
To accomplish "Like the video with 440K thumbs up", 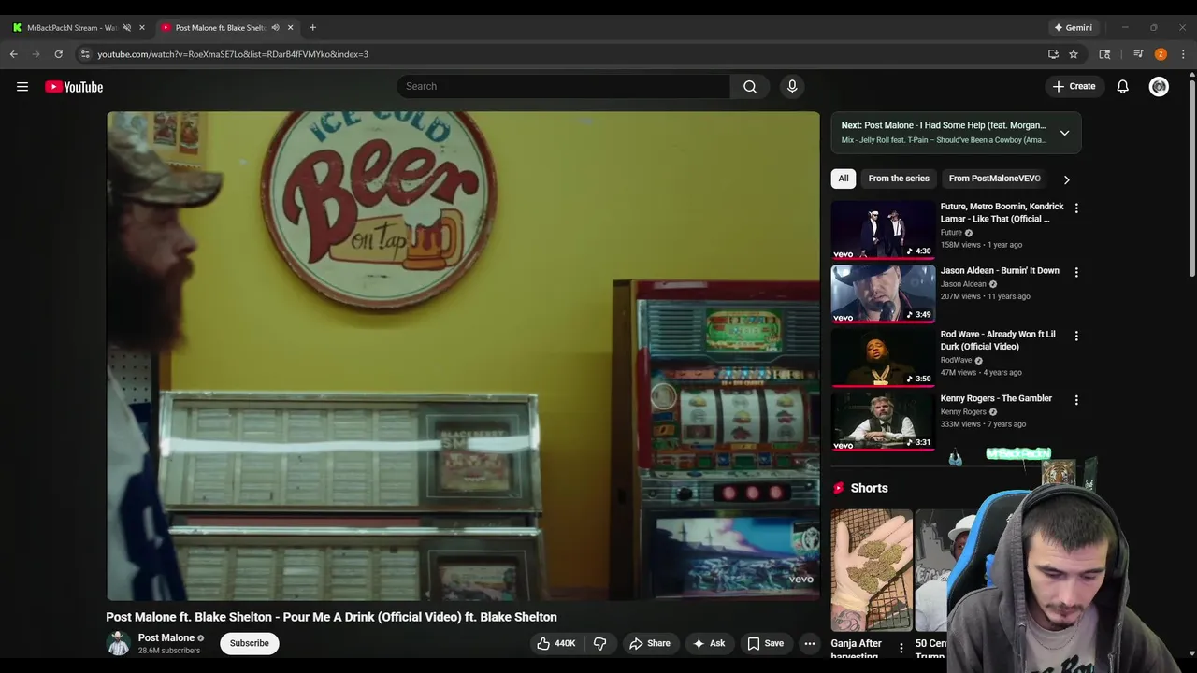I will tap(555, 643).
